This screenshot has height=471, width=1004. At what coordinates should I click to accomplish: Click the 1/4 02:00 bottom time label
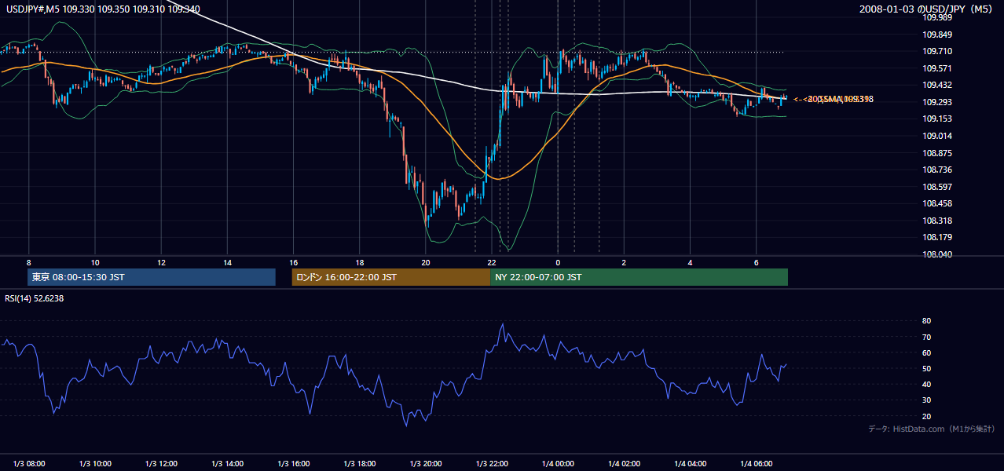624,463
